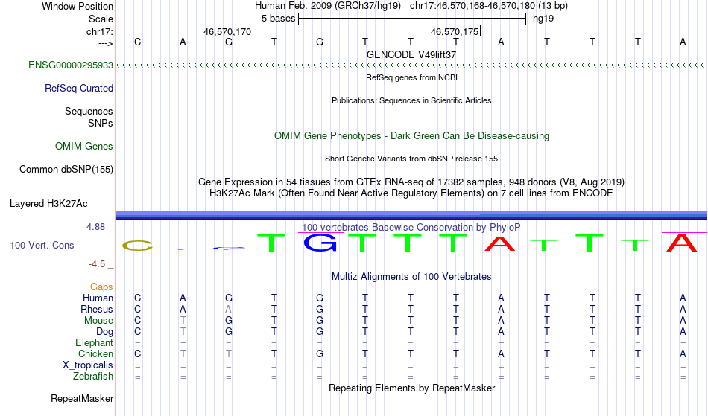The width and height of the screenshot is (708, 416).
Task: Click the ENSG00000295933 gene label
Action: click(x=71, y=65)
